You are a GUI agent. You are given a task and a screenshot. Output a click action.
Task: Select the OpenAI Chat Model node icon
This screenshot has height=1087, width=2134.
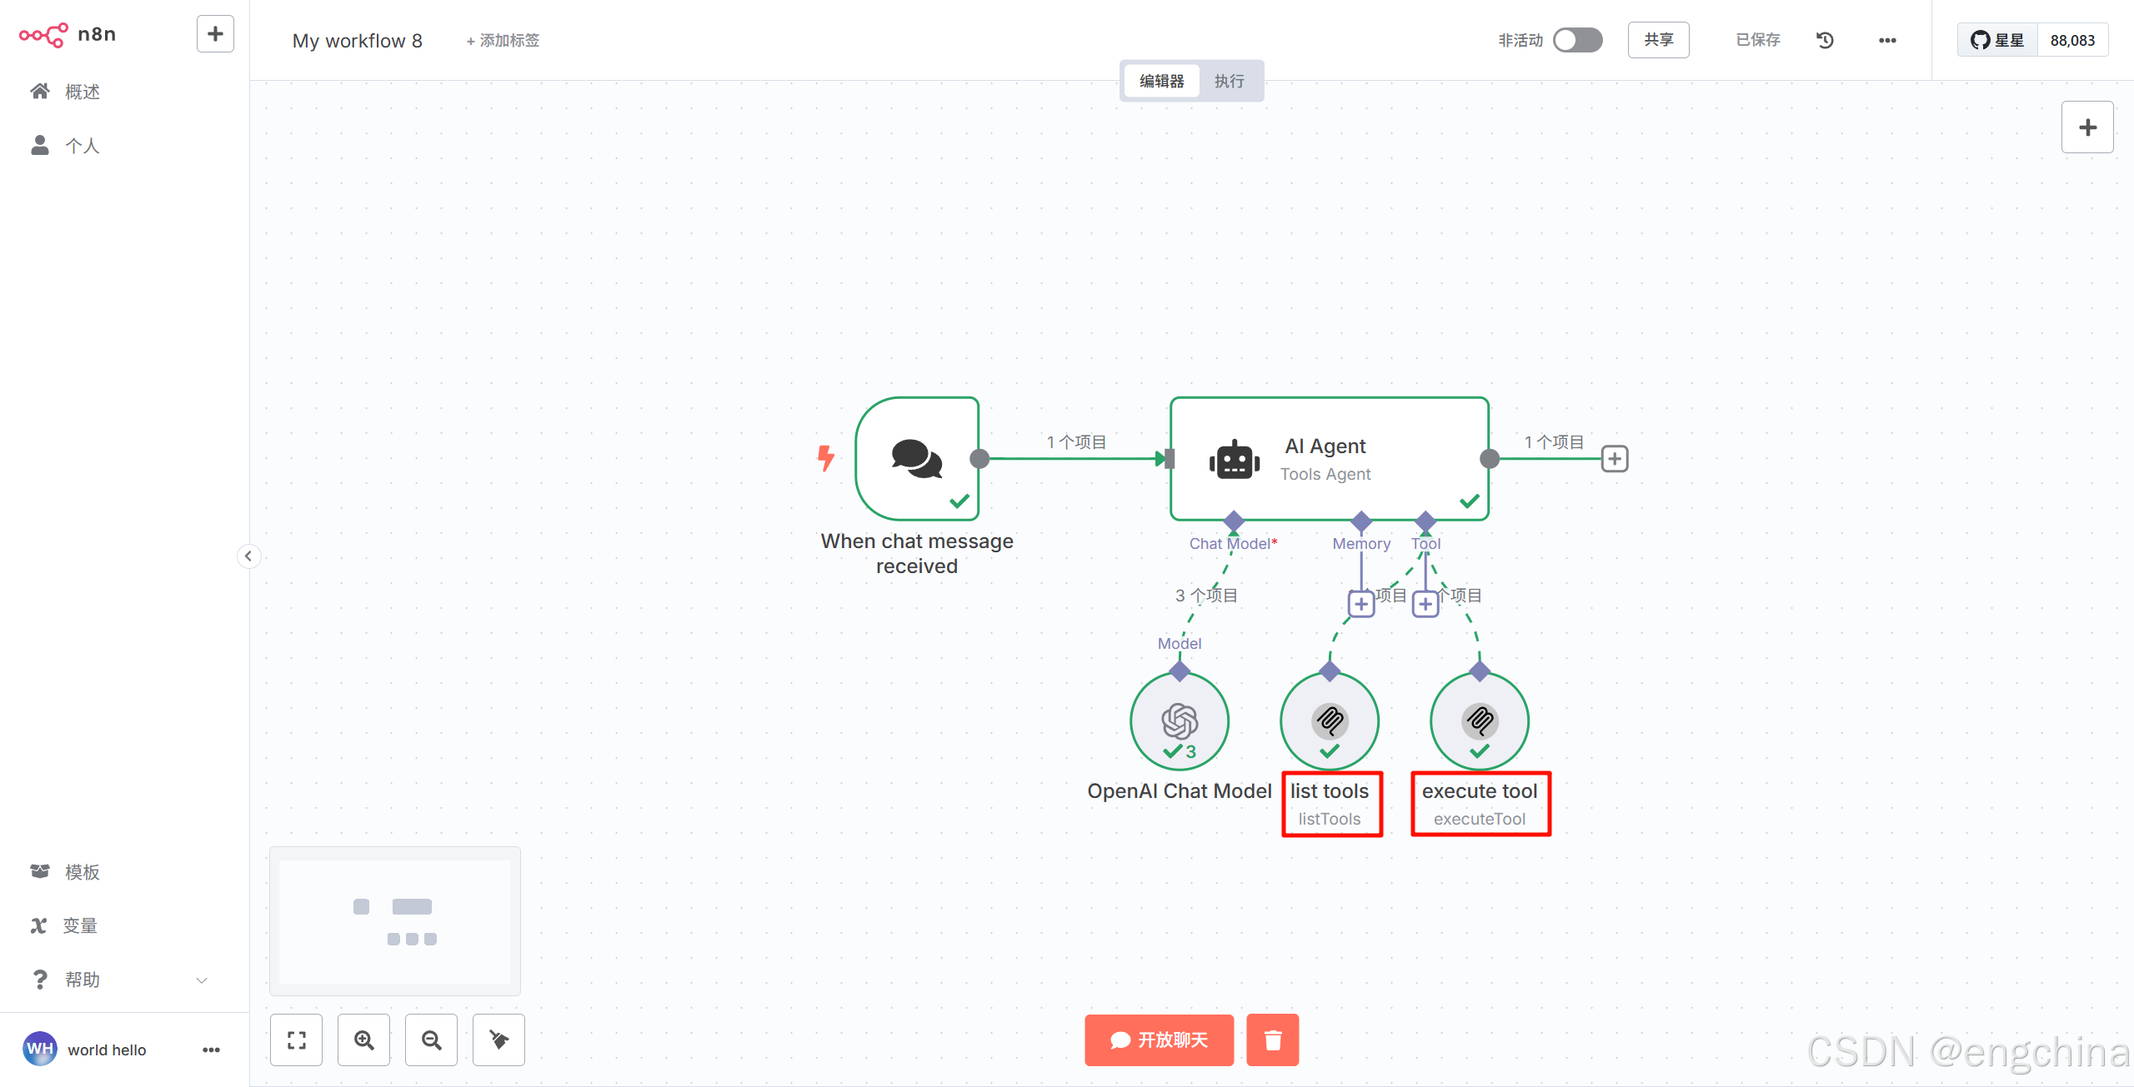click(1180, 721)
